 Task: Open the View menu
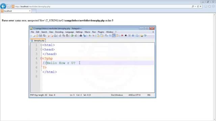[x=51, y=32]
